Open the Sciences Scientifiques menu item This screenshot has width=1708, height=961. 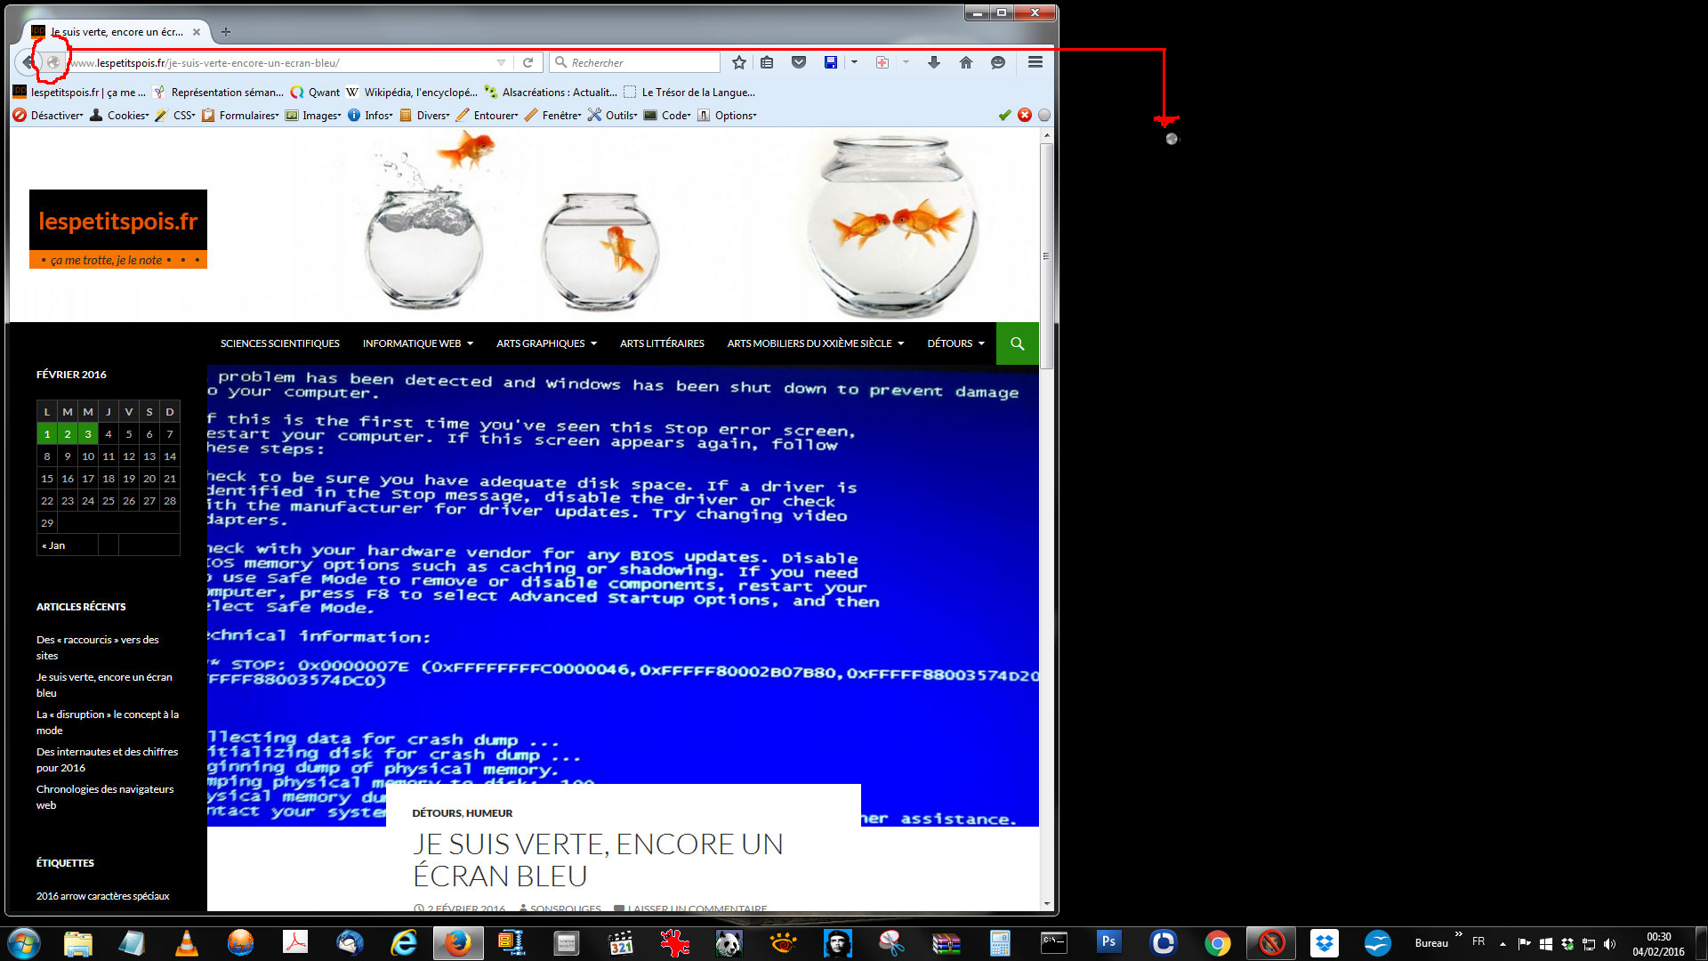[x=279, y=343]
